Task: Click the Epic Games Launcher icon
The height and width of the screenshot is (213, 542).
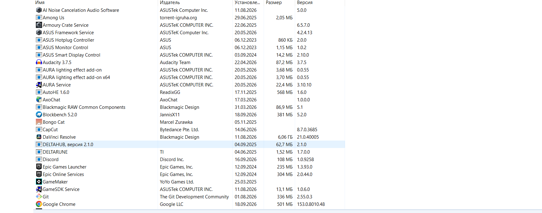Action: (39, 167)
